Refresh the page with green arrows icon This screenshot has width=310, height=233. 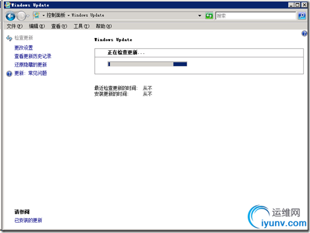tap(209, 16)
